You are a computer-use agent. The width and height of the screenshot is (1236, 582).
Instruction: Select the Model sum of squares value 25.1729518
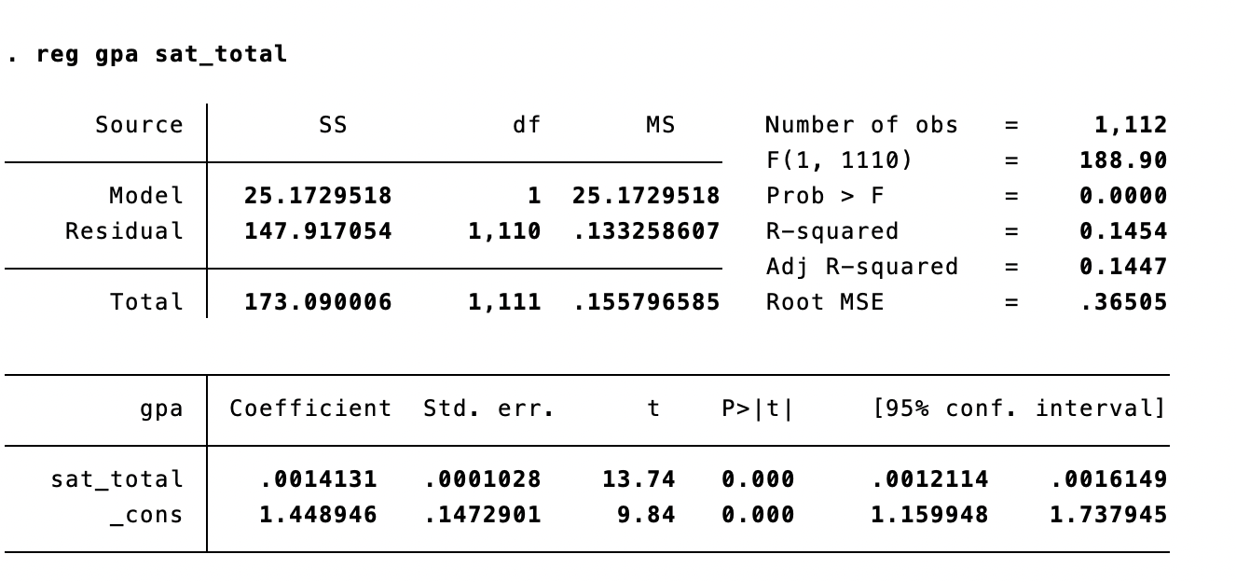(318, 196)
